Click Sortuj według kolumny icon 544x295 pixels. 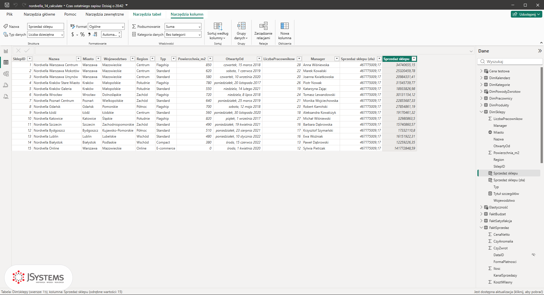pos(218,26)
